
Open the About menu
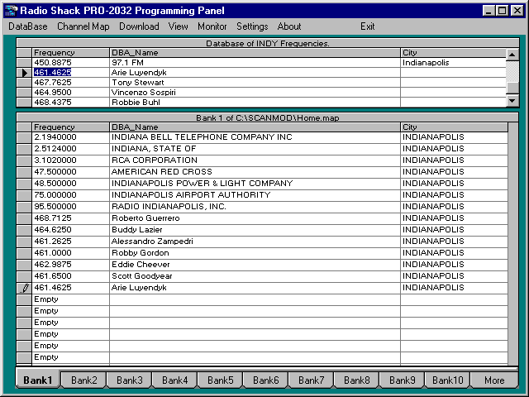click(x=289, y=26)
